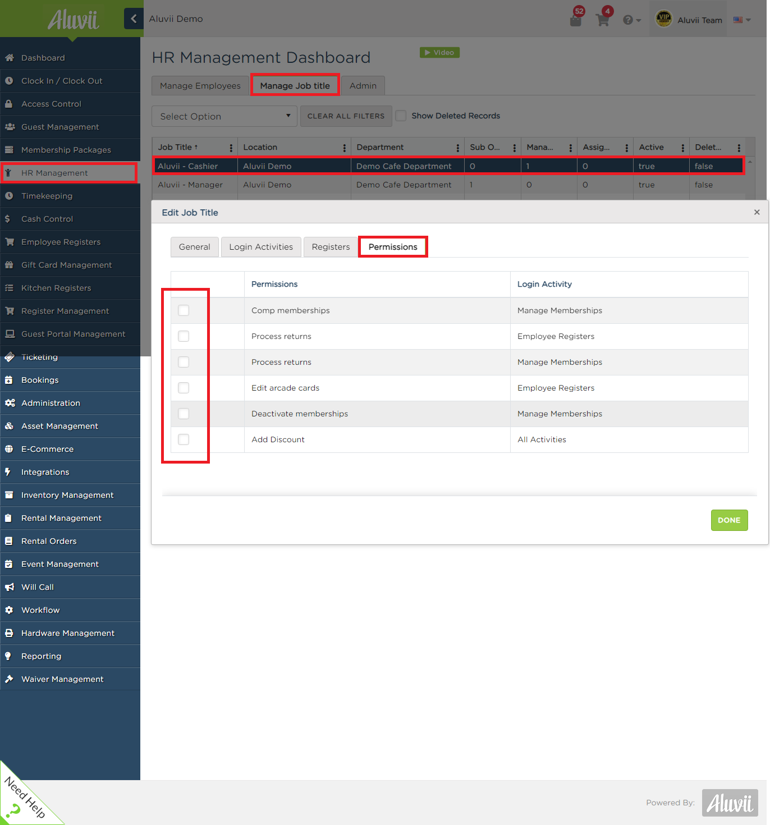Click the Workflow gear icon
770x825 pixels.
coord(10,610)
